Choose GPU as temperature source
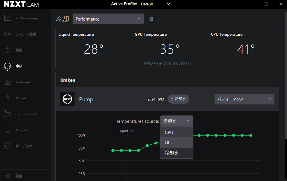This screenshot has height=181, width=287. coord(176,142)
